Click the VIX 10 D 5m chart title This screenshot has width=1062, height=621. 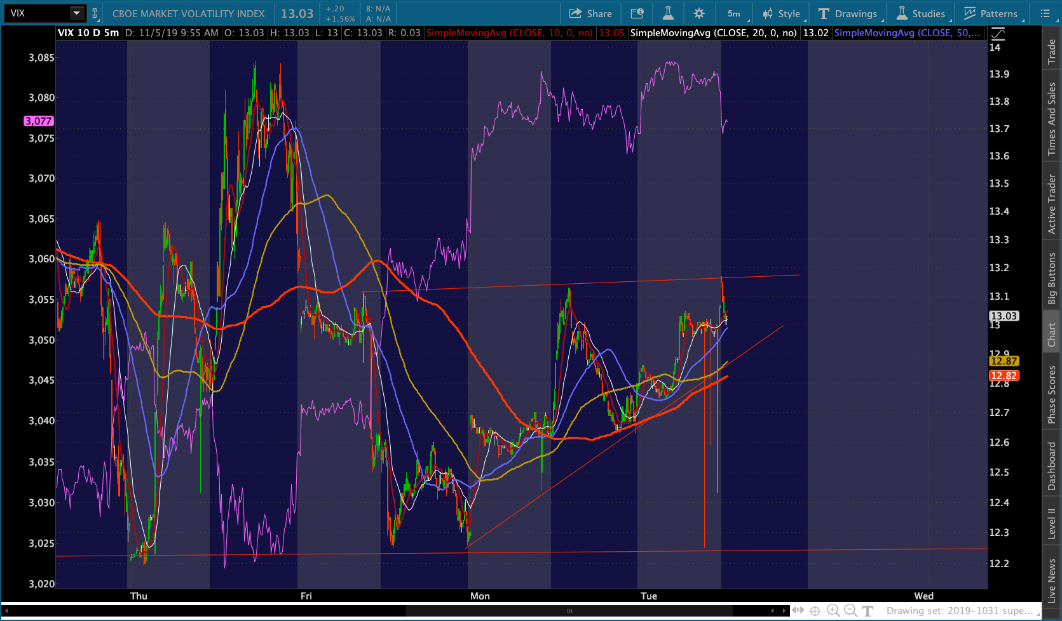pyautogui.click(x=88, y=33)
